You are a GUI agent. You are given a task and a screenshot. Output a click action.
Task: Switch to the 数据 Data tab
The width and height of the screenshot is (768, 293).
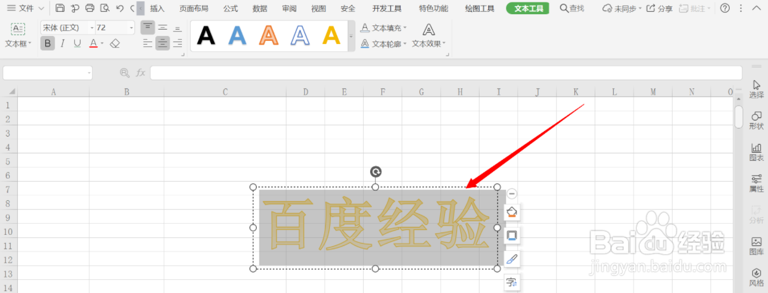[x=260, y=9]
